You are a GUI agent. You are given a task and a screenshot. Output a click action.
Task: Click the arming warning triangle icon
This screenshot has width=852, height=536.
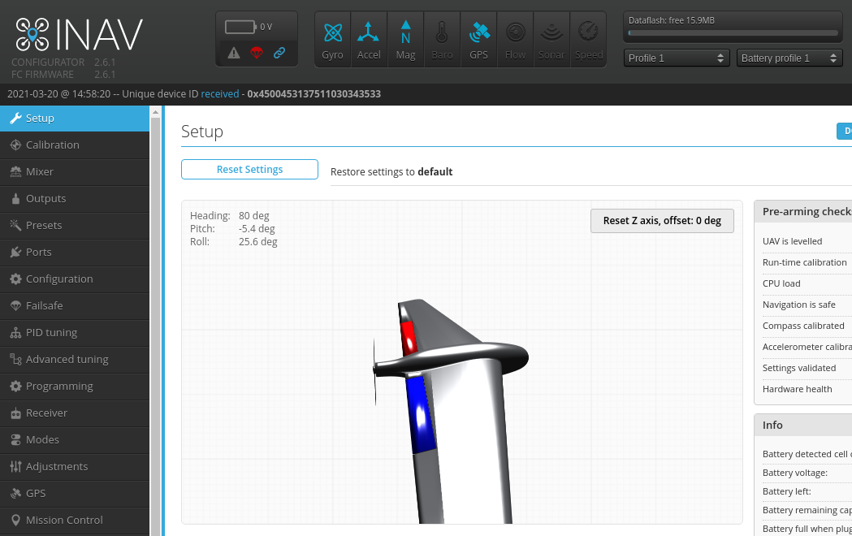234,53
